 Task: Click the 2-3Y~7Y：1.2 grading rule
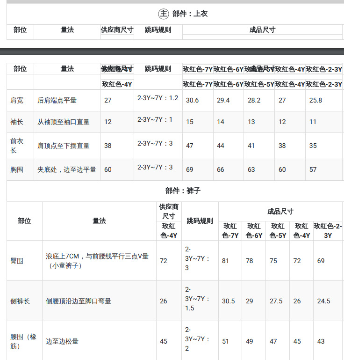tap(158, 98)
